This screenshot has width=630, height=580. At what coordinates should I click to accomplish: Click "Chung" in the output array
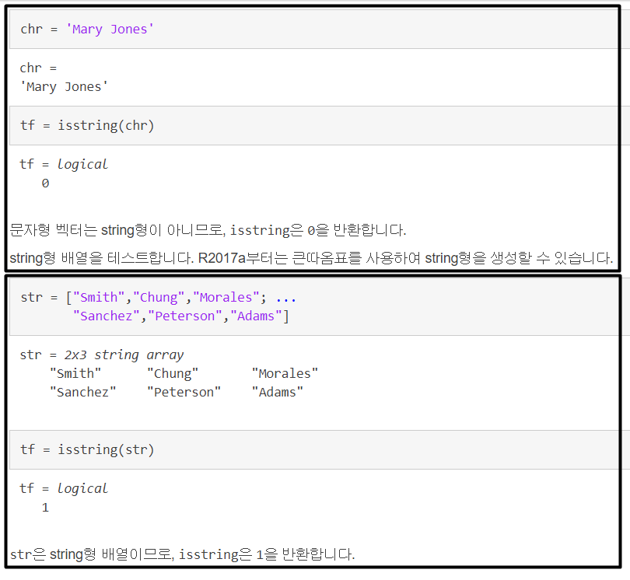tap(173, 373)
